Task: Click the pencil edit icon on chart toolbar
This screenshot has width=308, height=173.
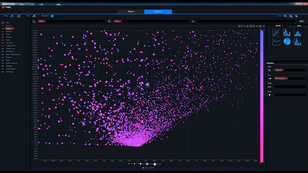Action: tap(239, 26)
